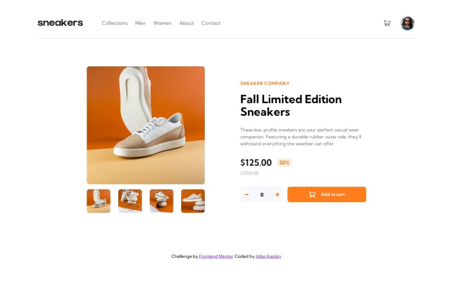The image size is (453, 283).
Task: Increase quantity with the plus icon
Action: pos(277,195)
